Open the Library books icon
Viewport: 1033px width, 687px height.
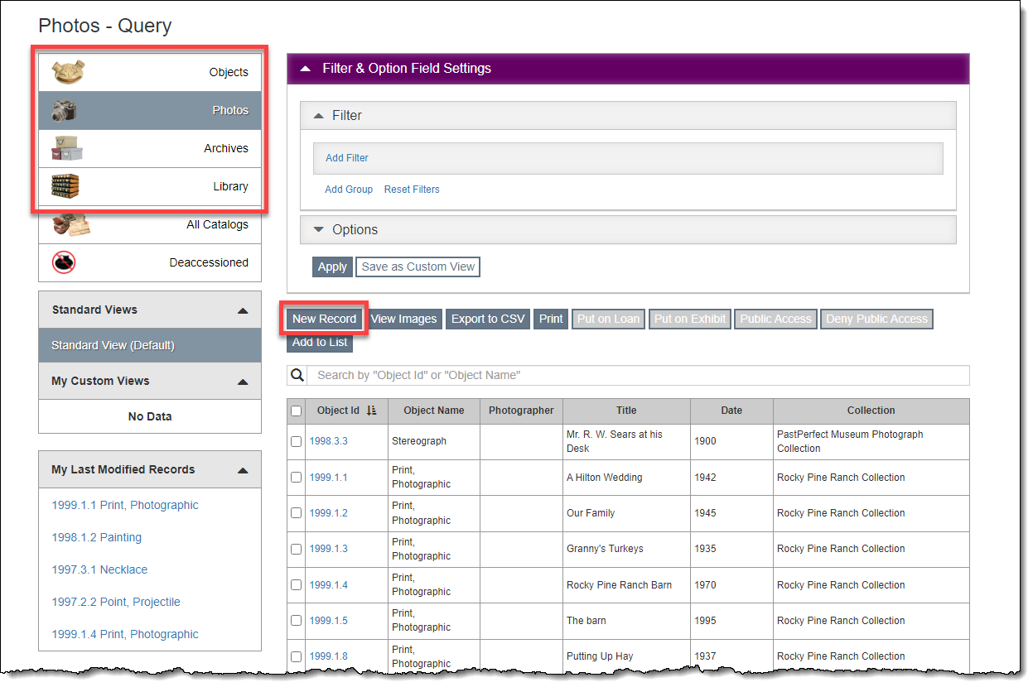[65, 186]
